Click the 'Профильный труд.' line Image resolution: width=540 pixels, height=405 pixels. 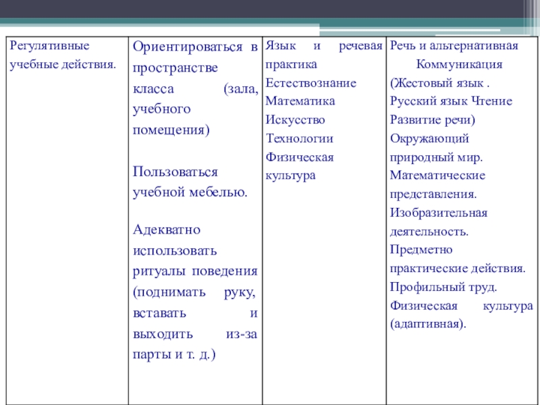443,287
